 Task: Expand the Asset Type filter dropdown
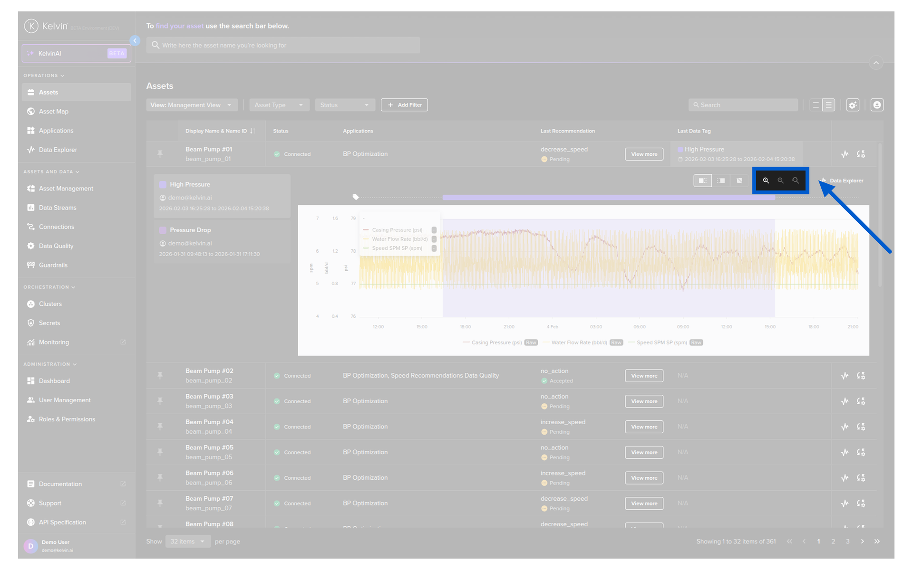point(279,105)
